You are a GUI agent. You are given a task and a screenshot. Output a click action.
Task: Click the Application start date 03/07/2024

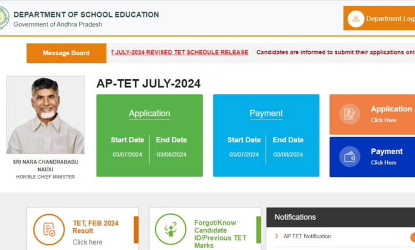pyautogui.click(x=127, y=154)
